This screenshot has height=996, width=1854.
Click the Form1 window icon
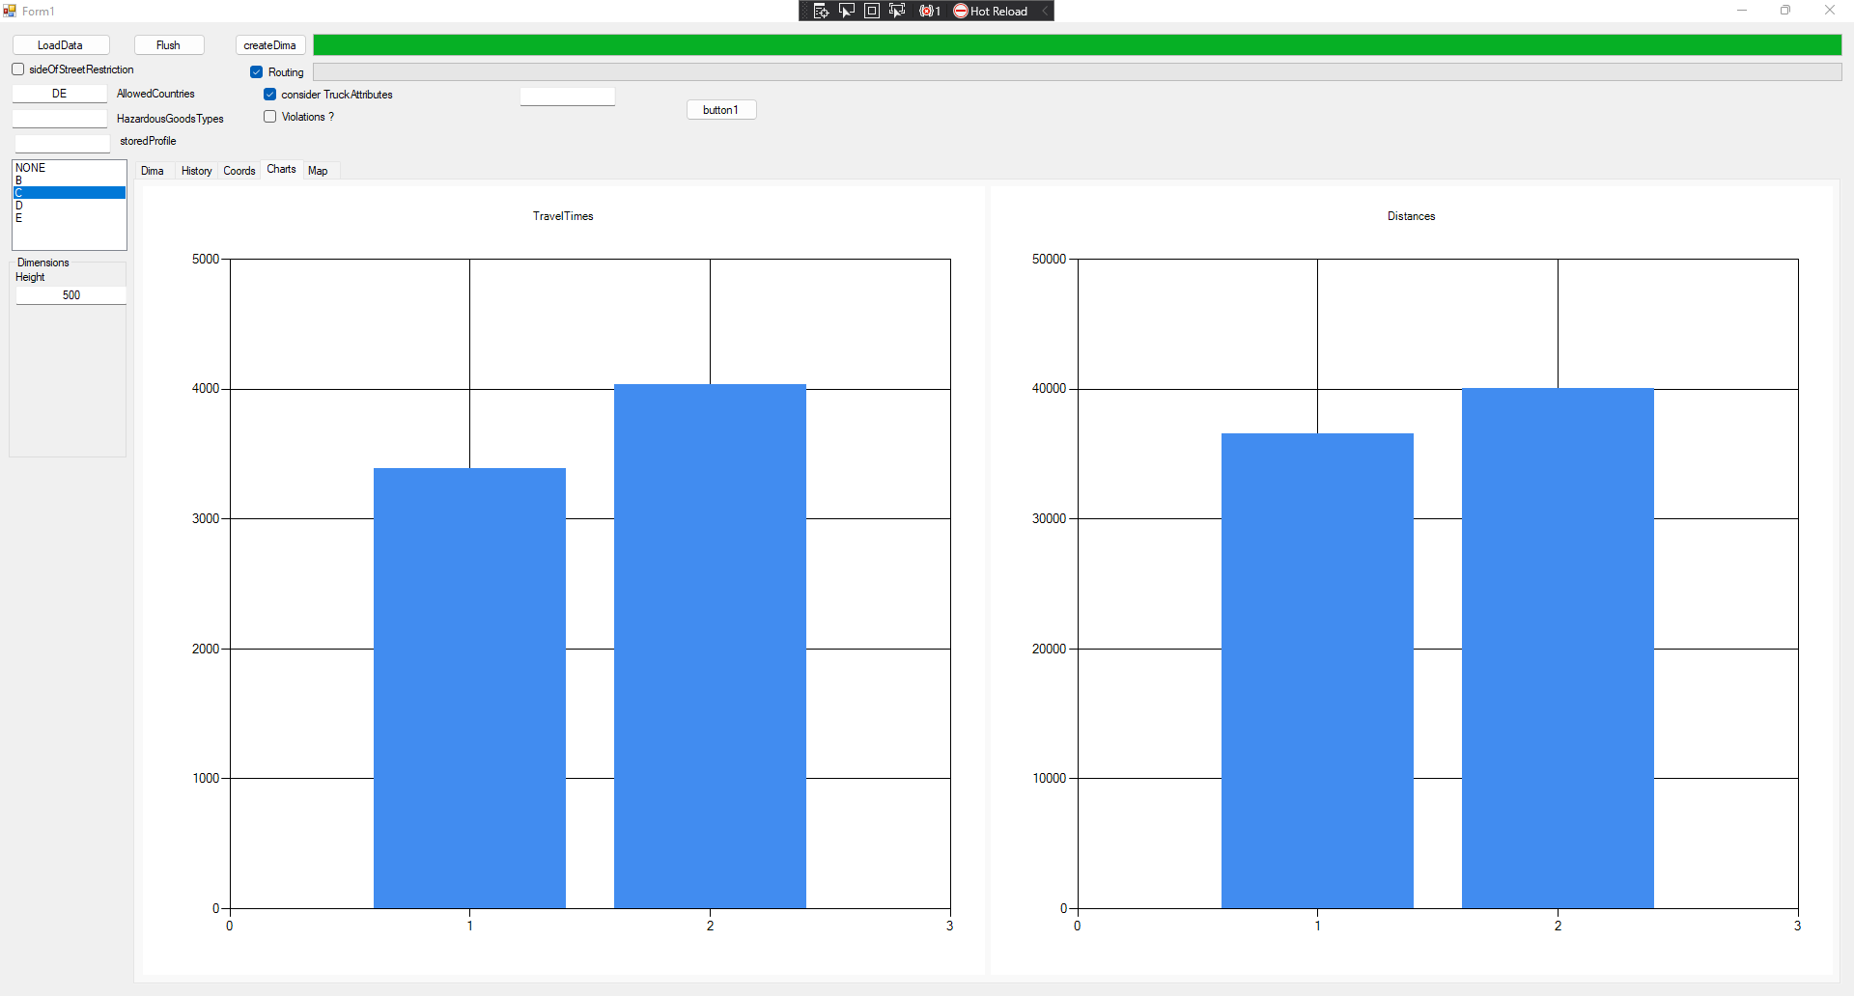(10, 11)
